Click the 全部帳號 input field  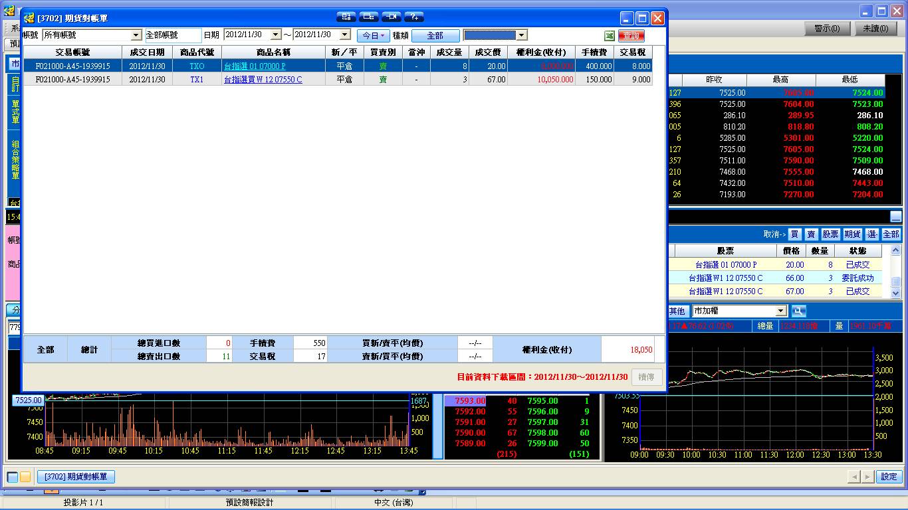tap(173, 35)
